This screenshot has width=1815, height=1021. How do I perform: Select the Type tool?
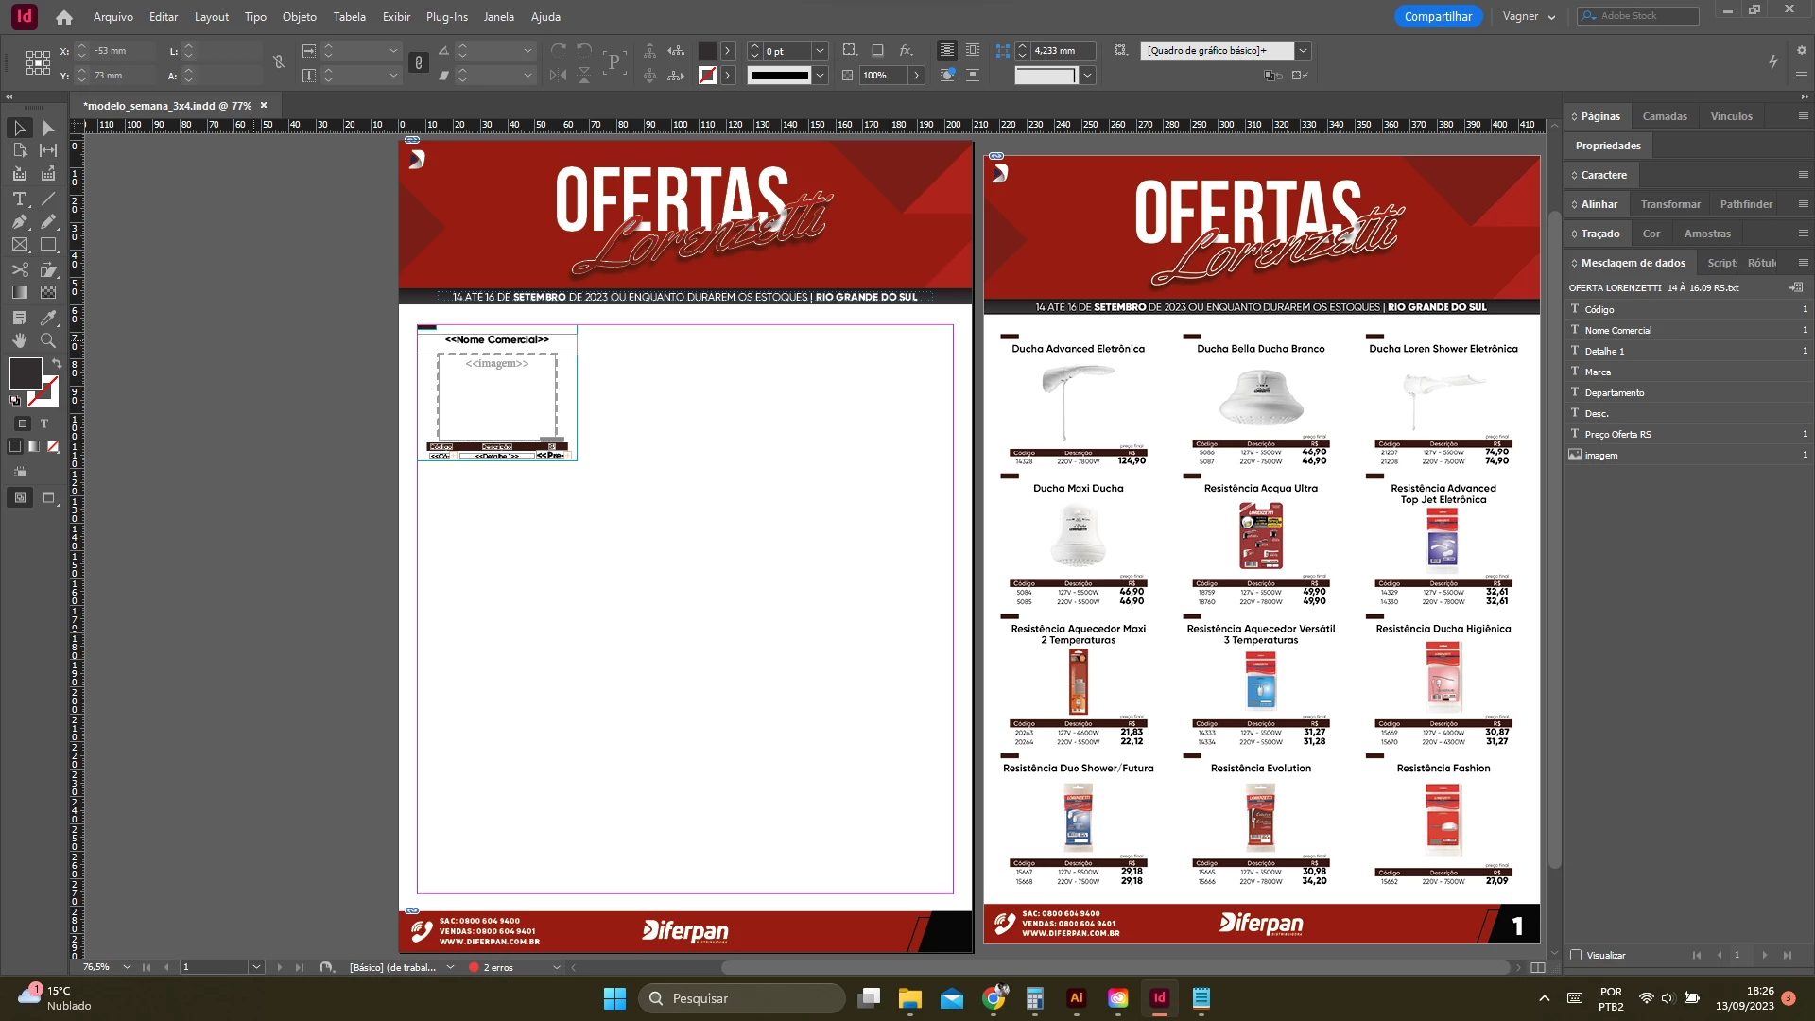click(20, 199)
